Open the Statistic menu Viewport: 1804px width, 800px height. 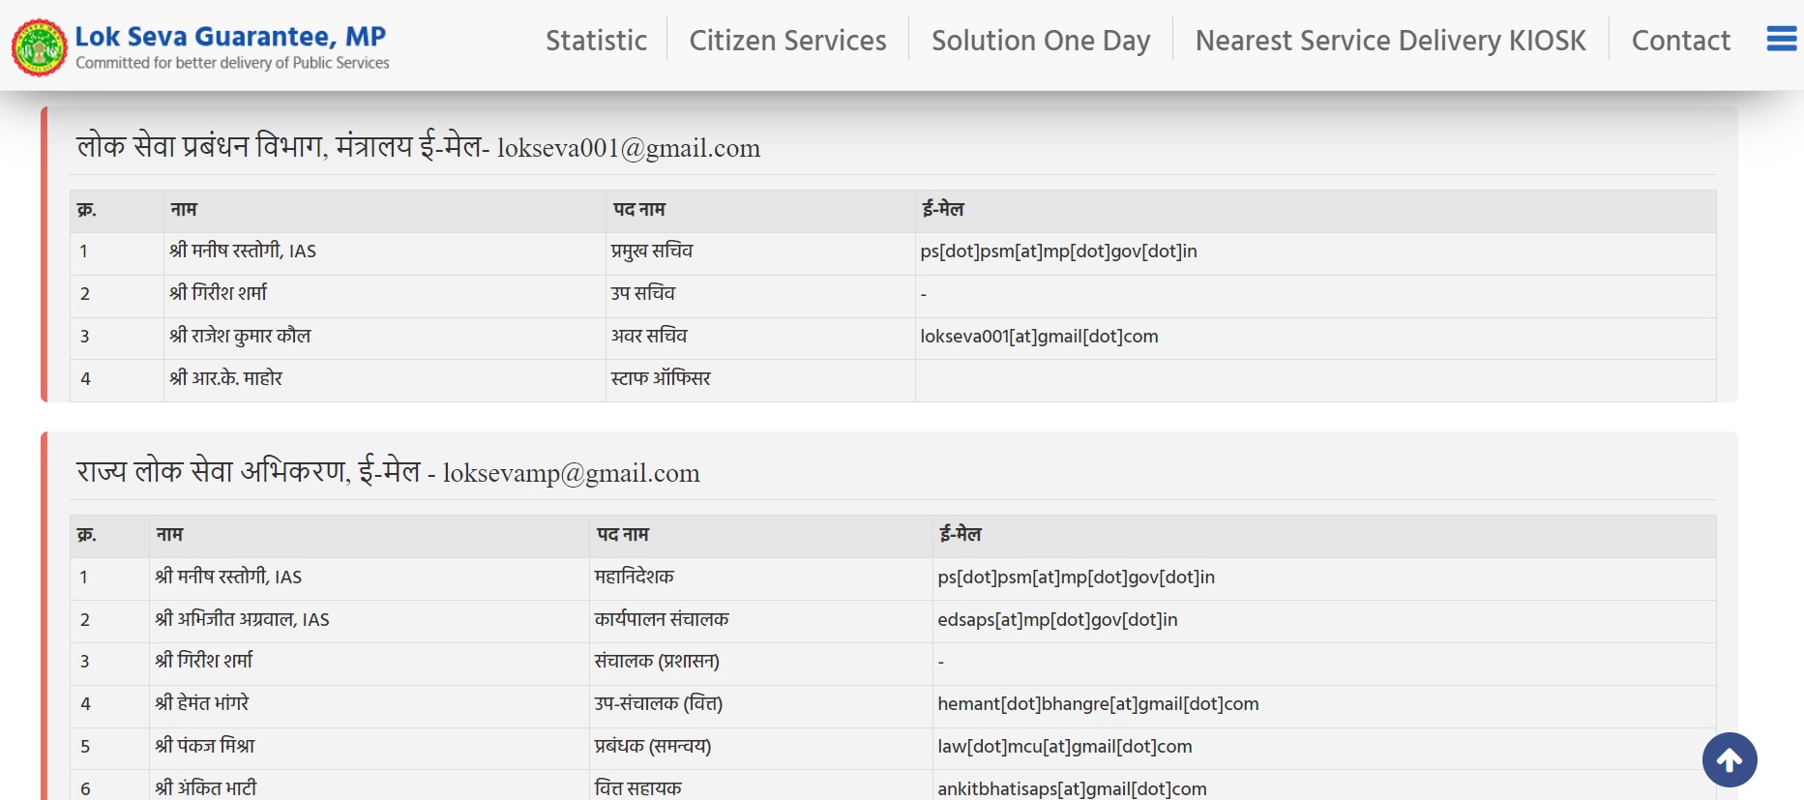coord(596,41)
